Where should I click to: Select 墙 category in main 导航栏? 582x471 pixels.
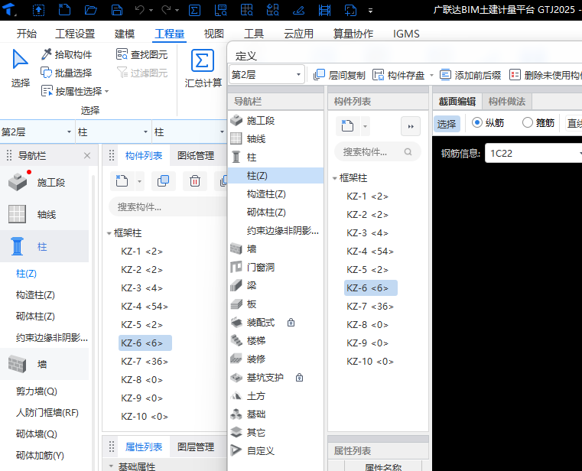tap(44, 364)
